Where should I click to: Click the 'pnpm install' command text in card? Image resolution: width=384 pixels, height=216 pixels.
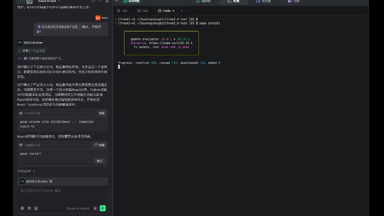(31, 154)
